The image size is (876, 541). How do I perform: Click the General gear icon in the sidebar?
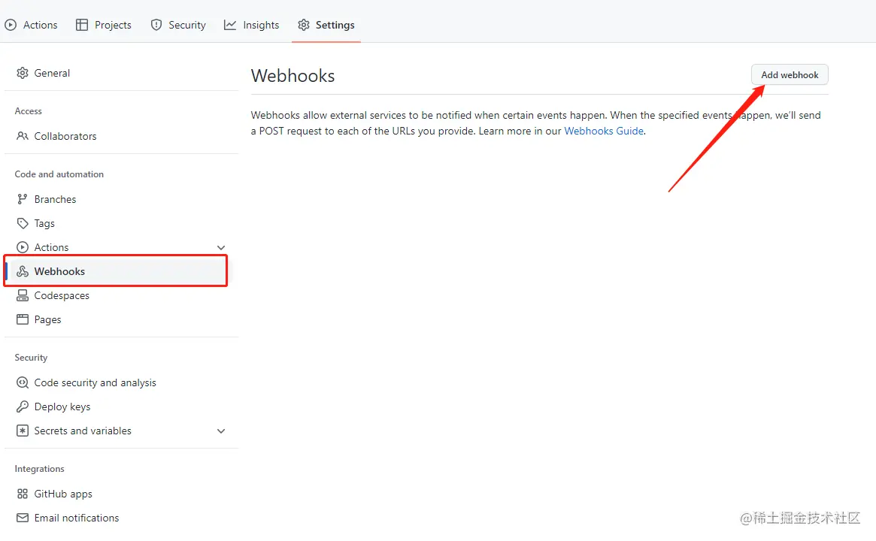coord(23,73)
